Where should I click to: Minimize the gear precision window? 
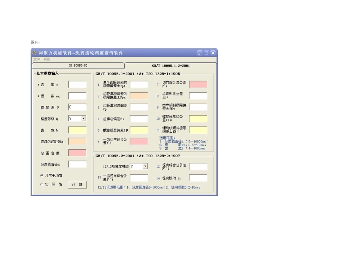click(x=200, y=53)
